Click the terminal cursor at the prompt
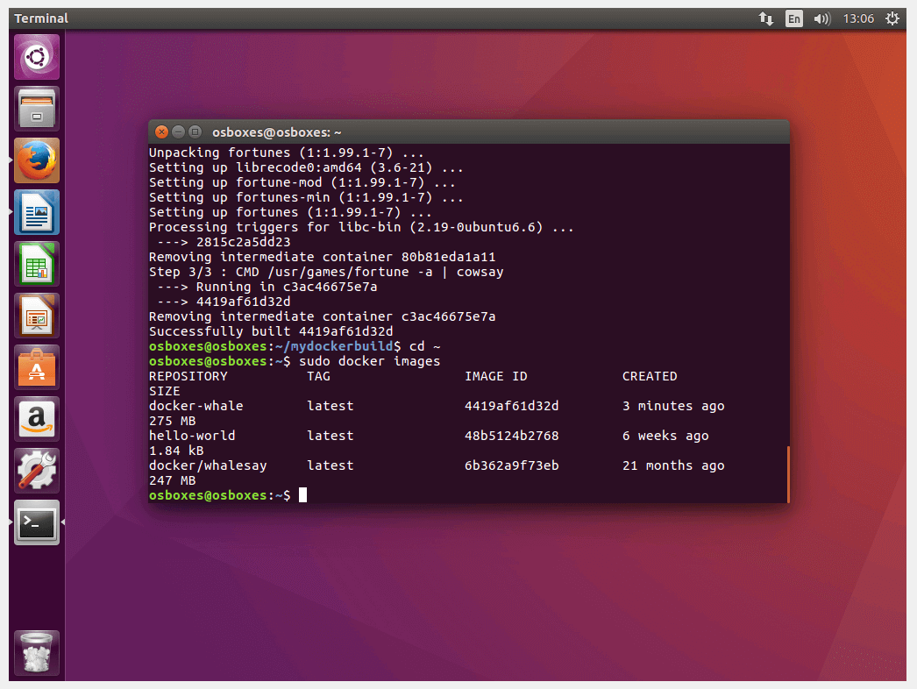 (x=302, y=494)
